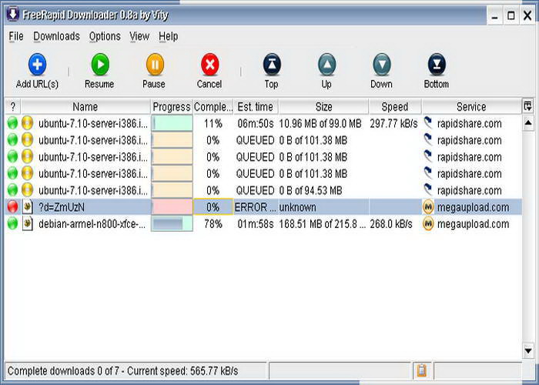This screenshot has height=385, width=539.
Task: Click the 'Complete downloads 0 of 7' status text
Action: (63, 371)
